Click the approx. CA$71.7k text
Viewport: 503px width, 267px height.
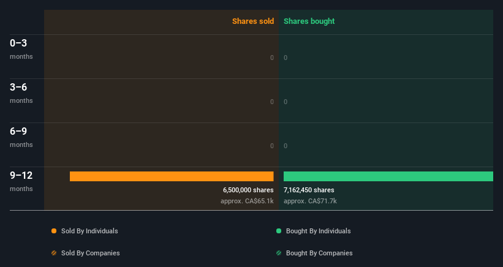[310, 201]
